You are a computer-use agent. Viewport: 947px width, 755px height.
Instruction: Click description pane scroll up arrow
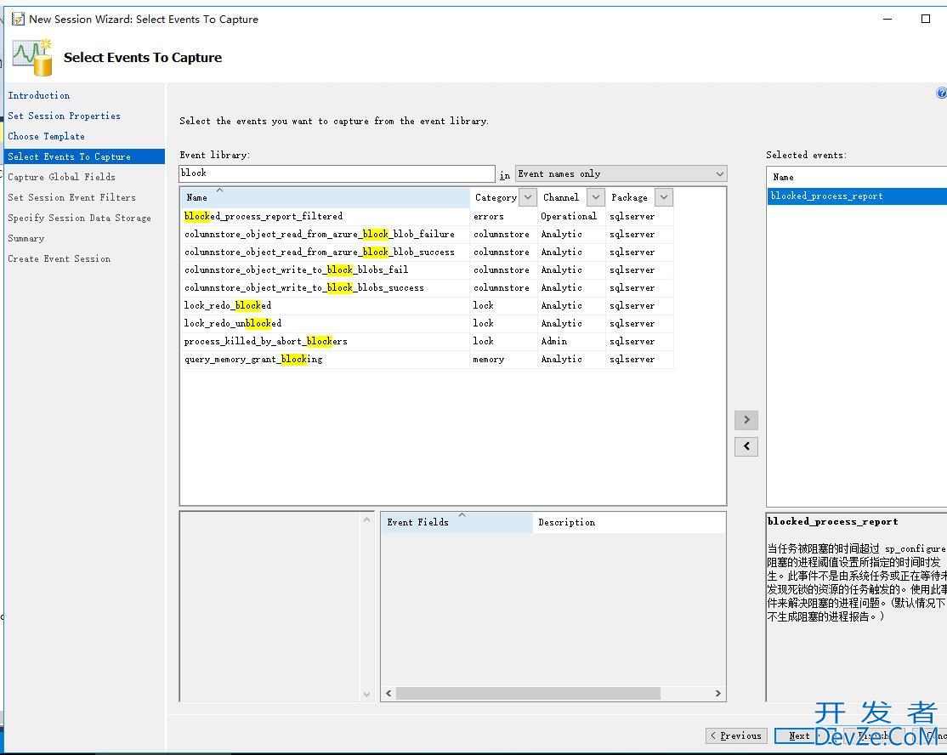tap(366, 520)
